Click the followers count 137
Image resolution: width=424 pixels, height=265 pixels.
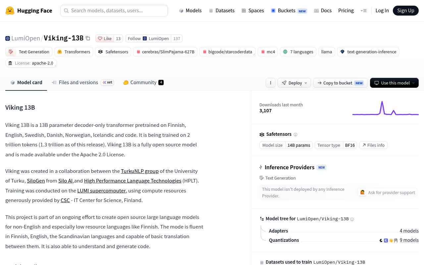(x=177, y=38)
